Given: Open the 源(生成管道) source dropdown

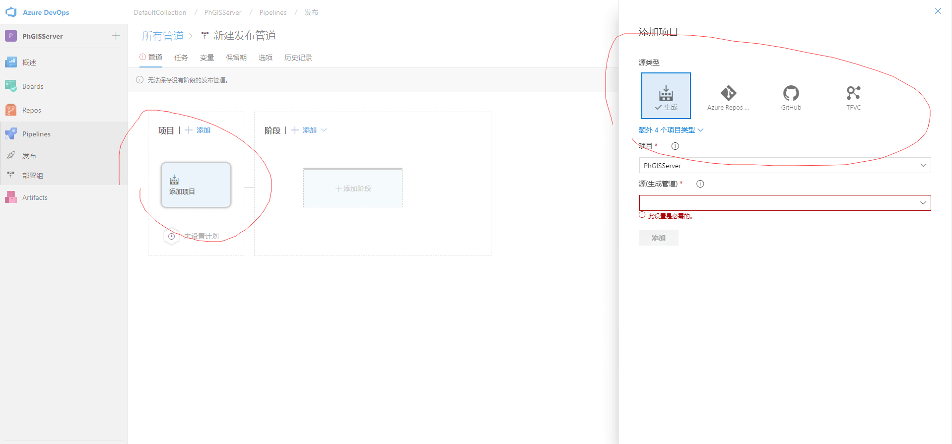Looking at the screenshot, I should 784,203.
